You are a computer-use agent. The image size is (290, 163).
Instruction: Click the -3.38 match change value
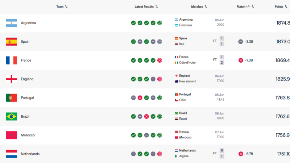[x=249, y=42]
